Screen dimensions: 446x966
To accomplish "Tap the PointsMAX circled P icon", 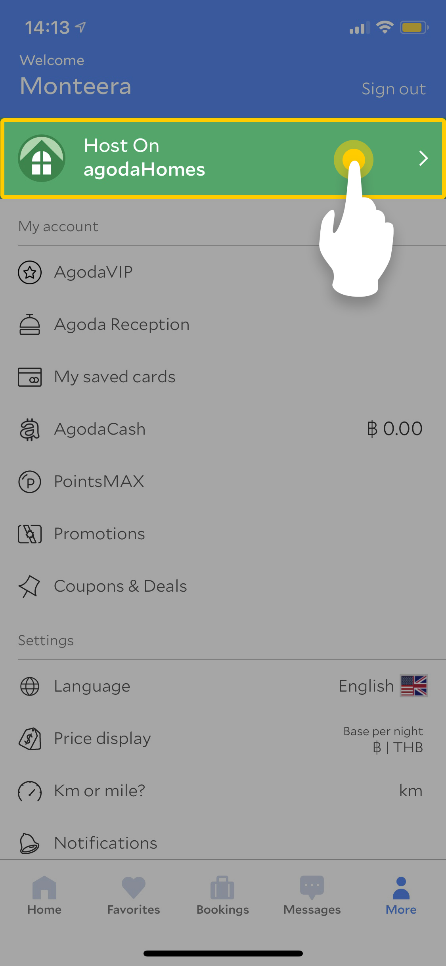I will (30, 482).
